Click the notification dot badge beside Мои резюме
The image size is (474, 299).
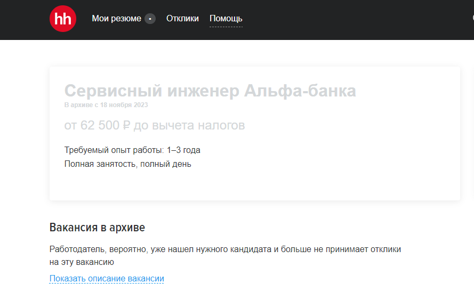click(150, 19)
